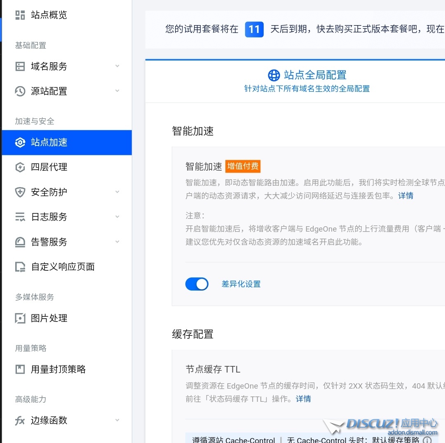Turn off the 智能加速 toggle switch
Viewport: 445px width, 443px height.
click(197, 284)
